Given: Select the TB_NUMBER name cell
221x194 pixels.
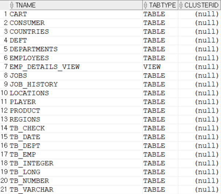Looking at the screenshot, I should (76, 181).
